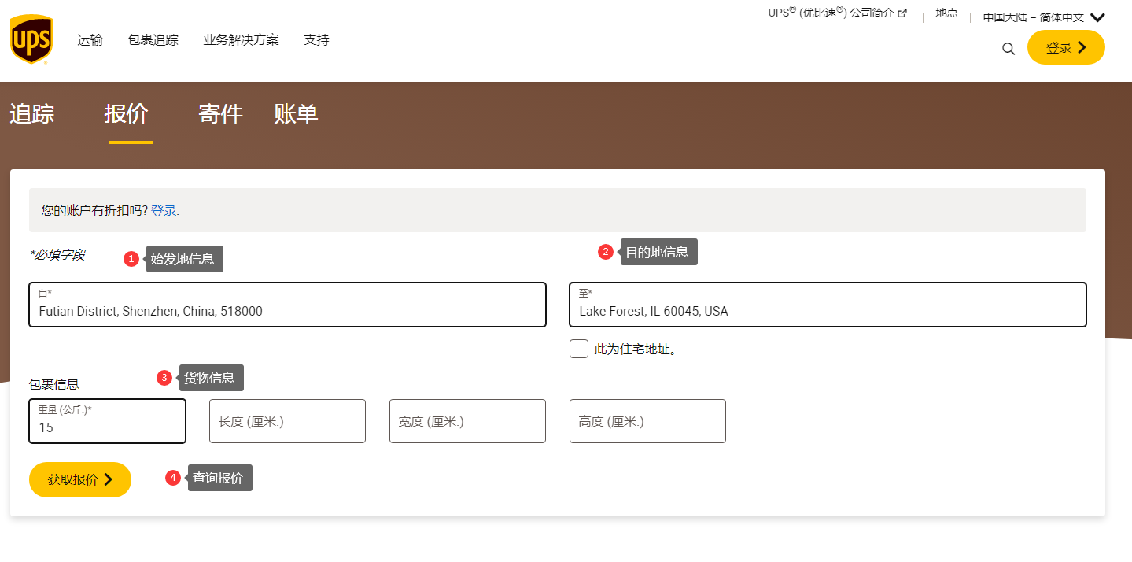This screenshot has height=562, width=1132.
Task: Click the UPS shield logo
Action: click(x=31, y=39)
